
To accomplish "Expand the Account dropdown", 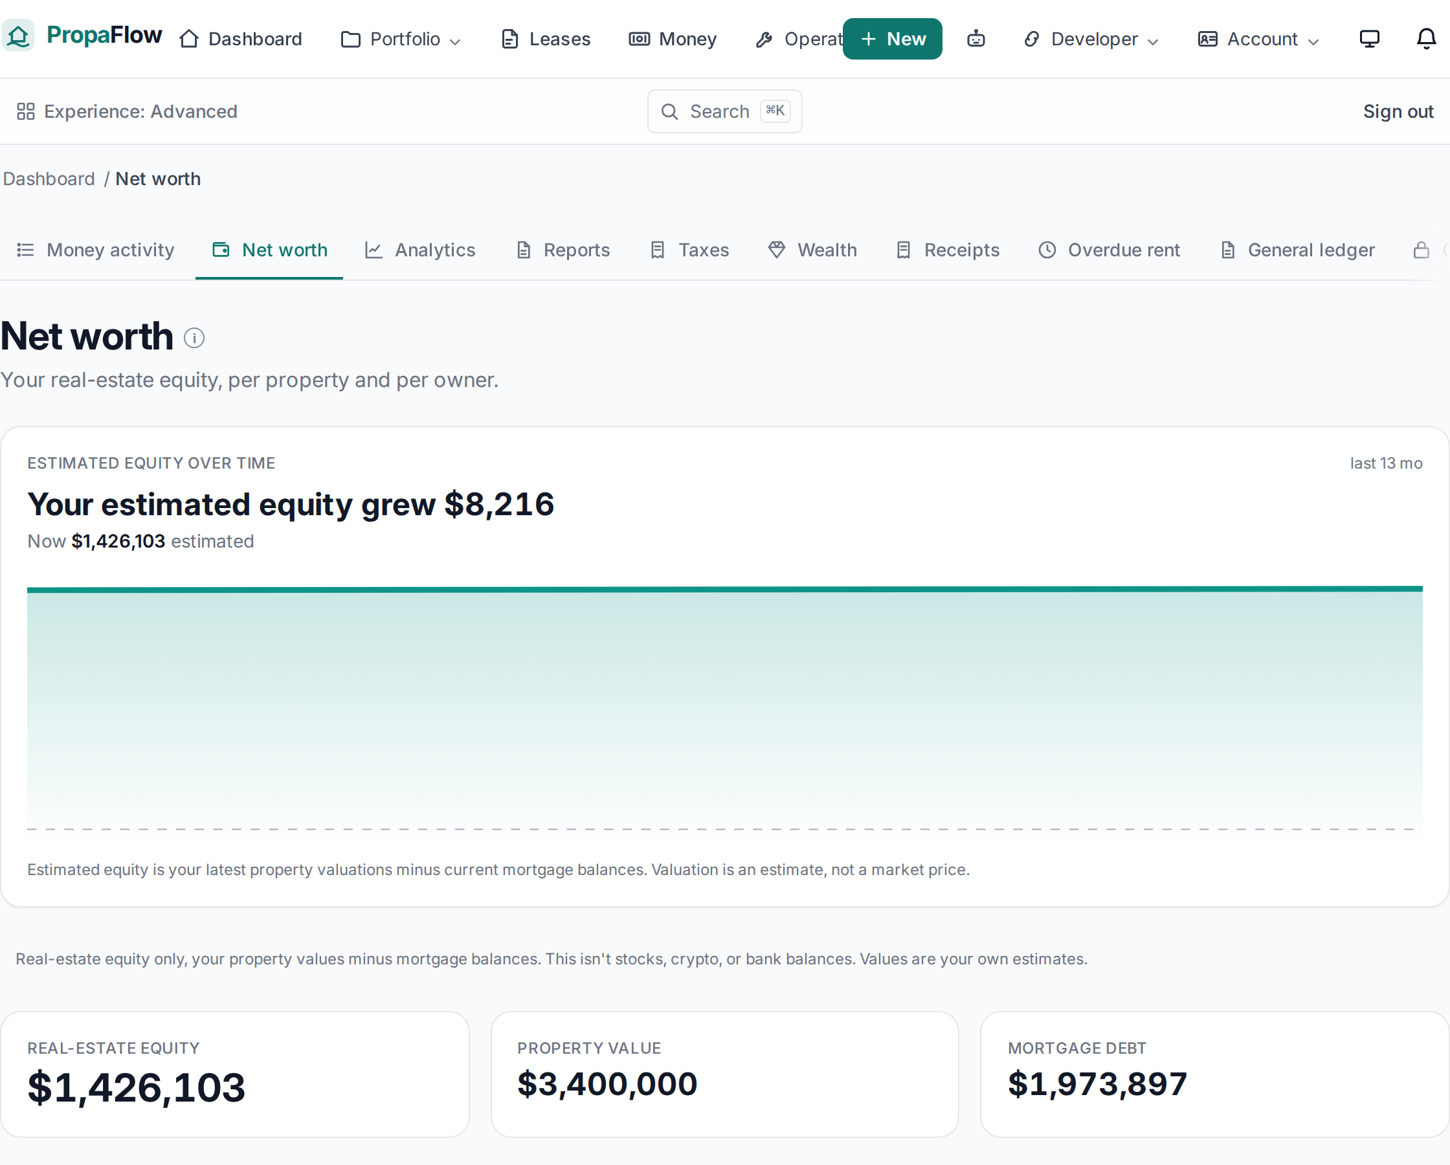I will (x=1258, y=39).
